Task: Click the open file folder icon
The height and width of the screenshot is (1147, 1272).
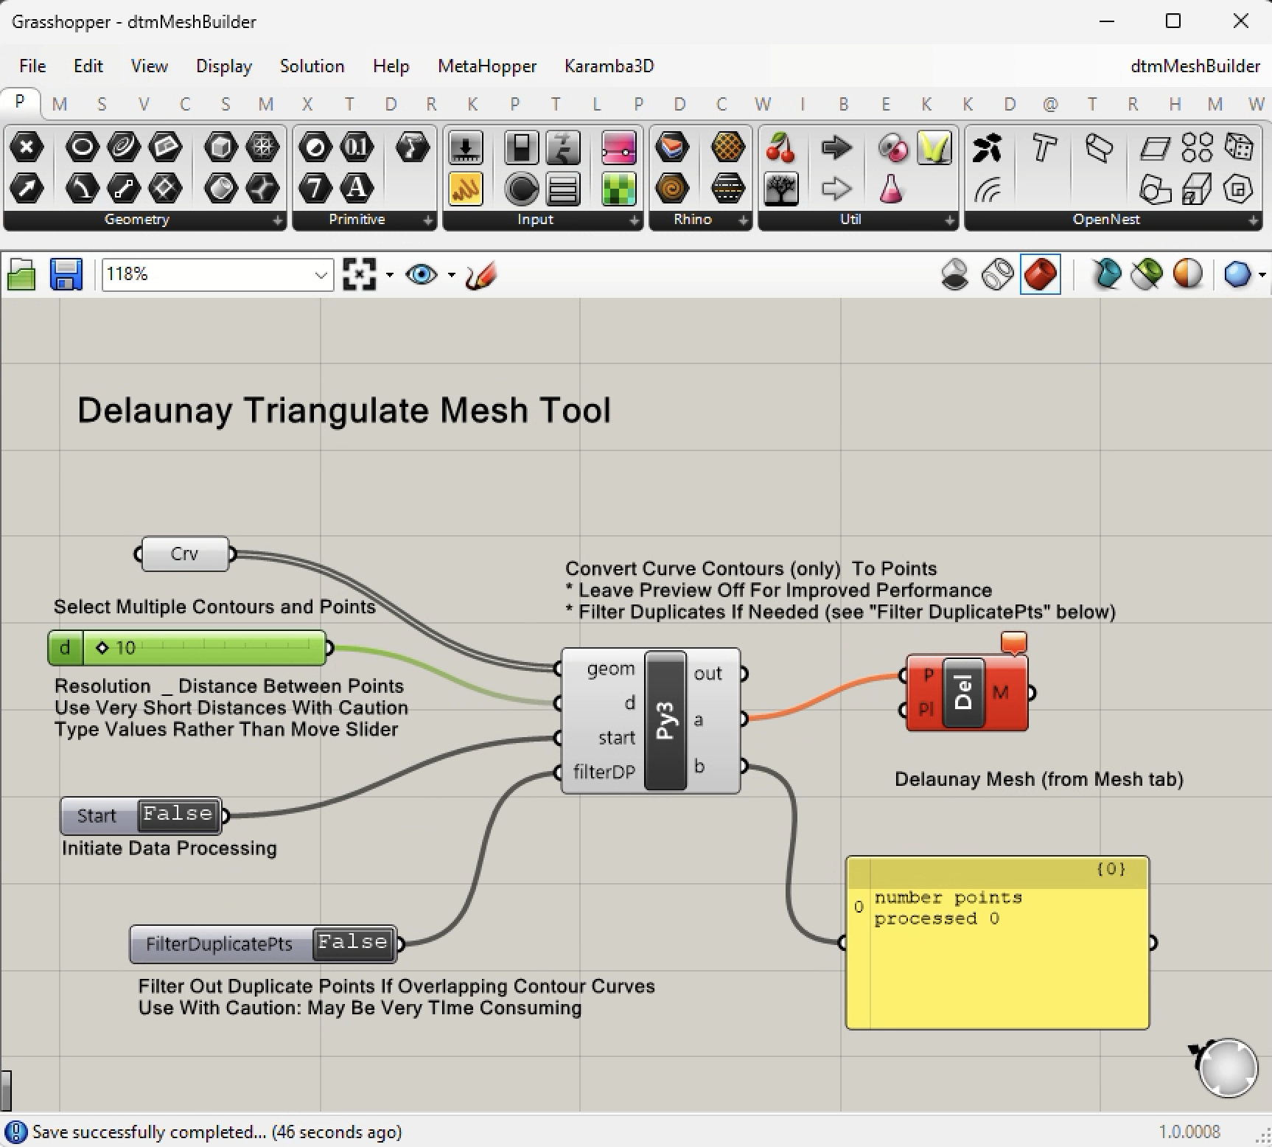Action: click(x=21, y=275)
